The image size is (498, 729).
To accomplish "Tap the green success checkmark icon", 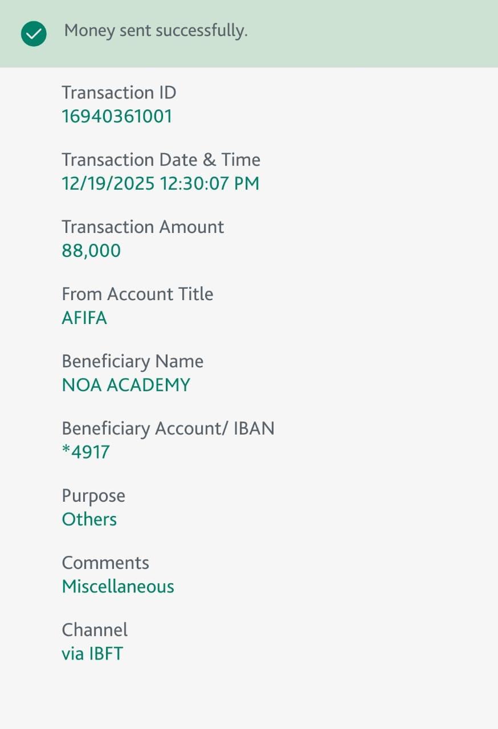I will point(34,34).
